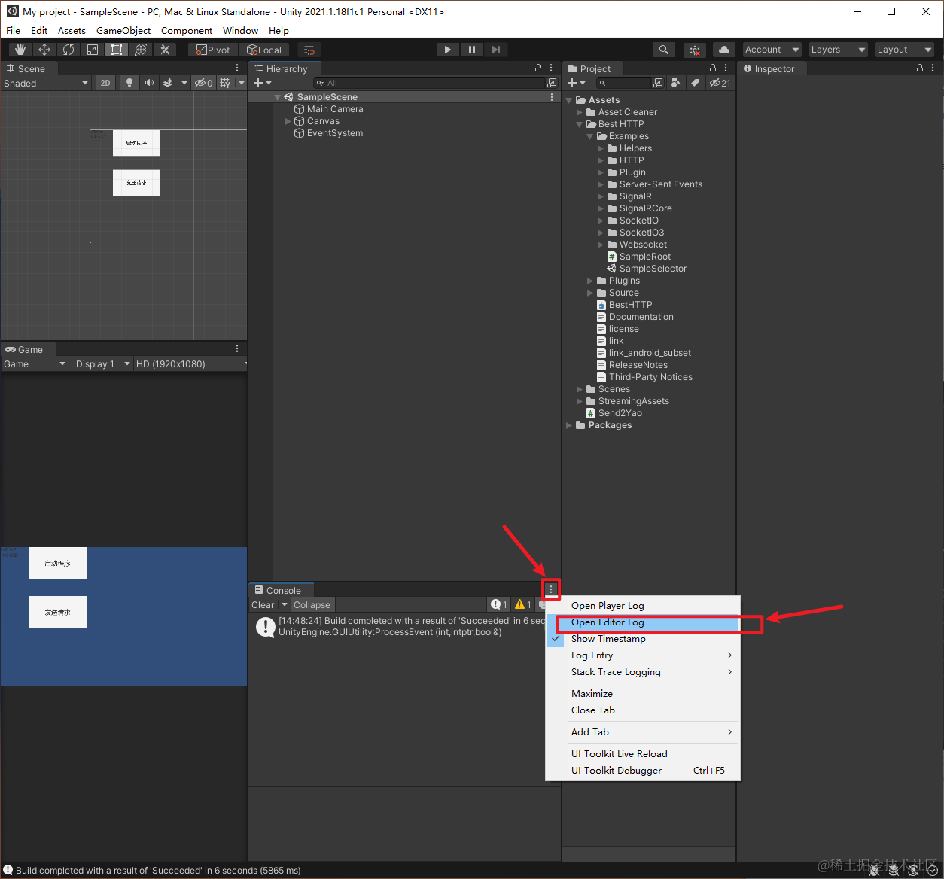Open Console panel kebab menu

pyautogui.click(x=551, y=589)
